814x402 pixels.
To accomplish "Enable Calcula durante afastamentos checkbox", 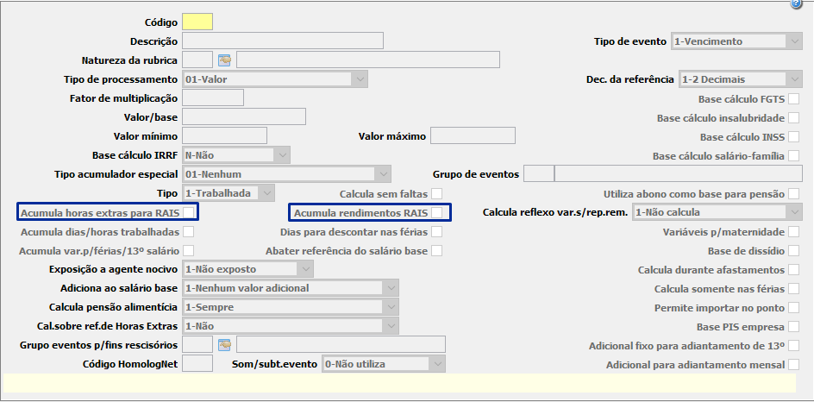I will tap(794, 269).
